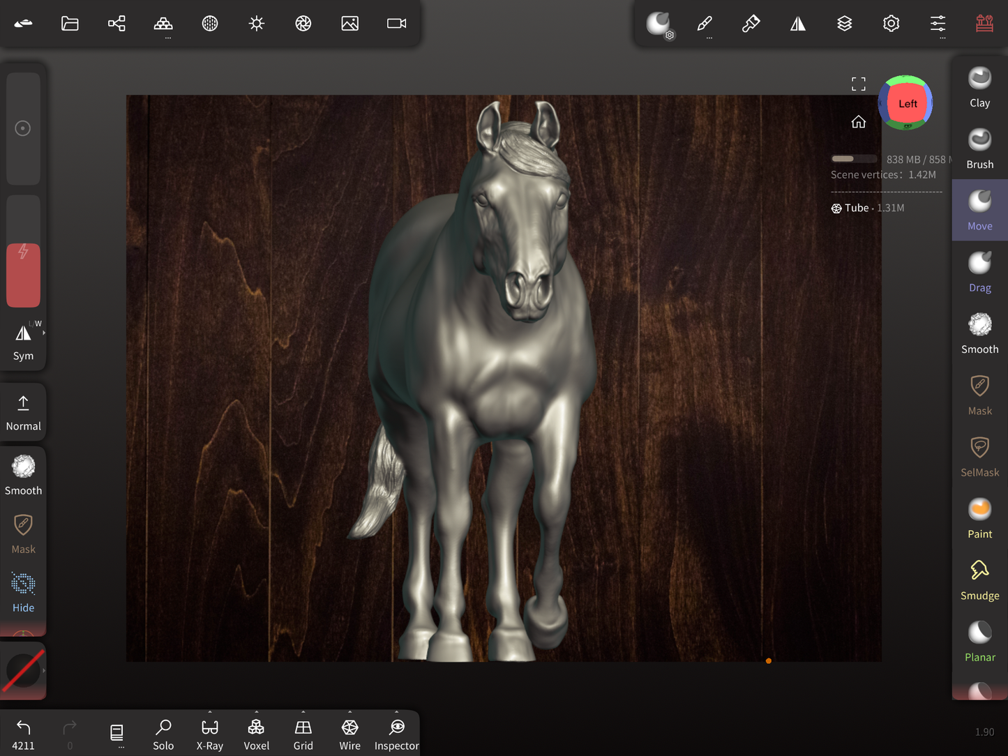Choose the Smudge tool in right sidebar

(979, 580)
